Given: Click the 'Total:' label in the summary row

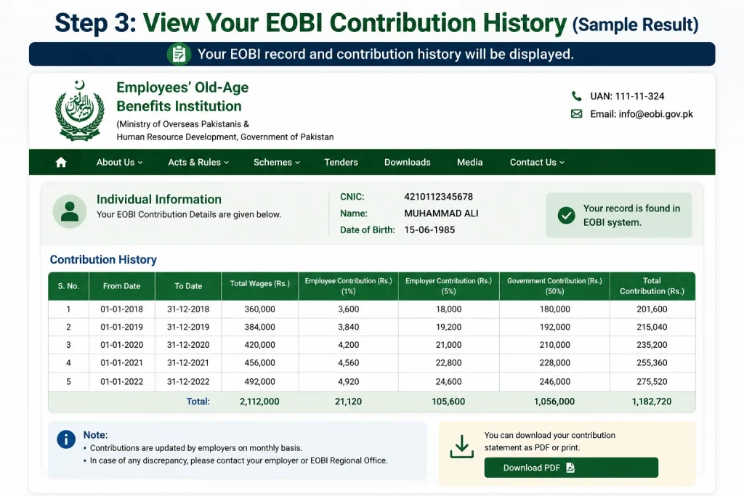Looking at the screenshot, I should coord(198,402).
